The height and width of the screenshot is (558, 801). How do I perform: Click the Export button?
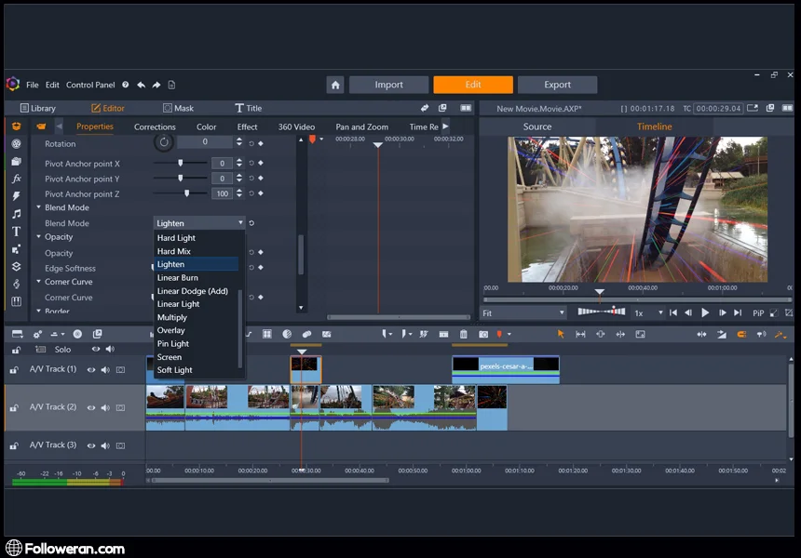pos(557,85)
